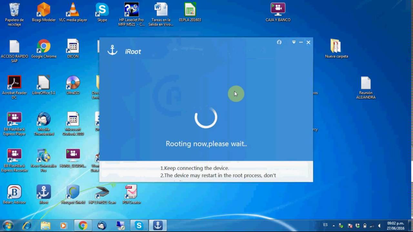Viewport: 413px width, 232px height.
Task: Open Internet Explorer from taskbar
Action: 27,226
